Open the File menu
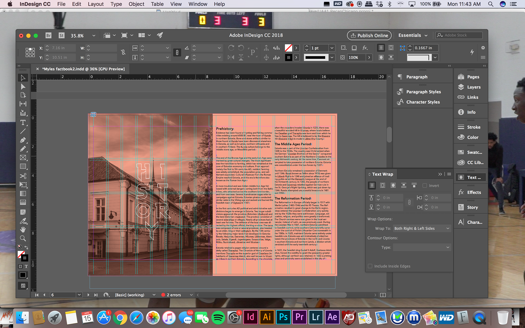The width and height of the screenshot is (525, 328). (61, 4)
